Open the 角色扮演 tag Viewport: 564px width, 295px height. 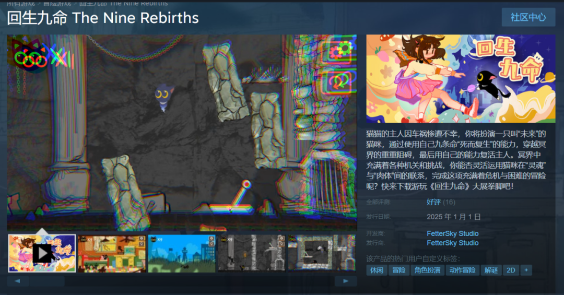tap(427, 270)
